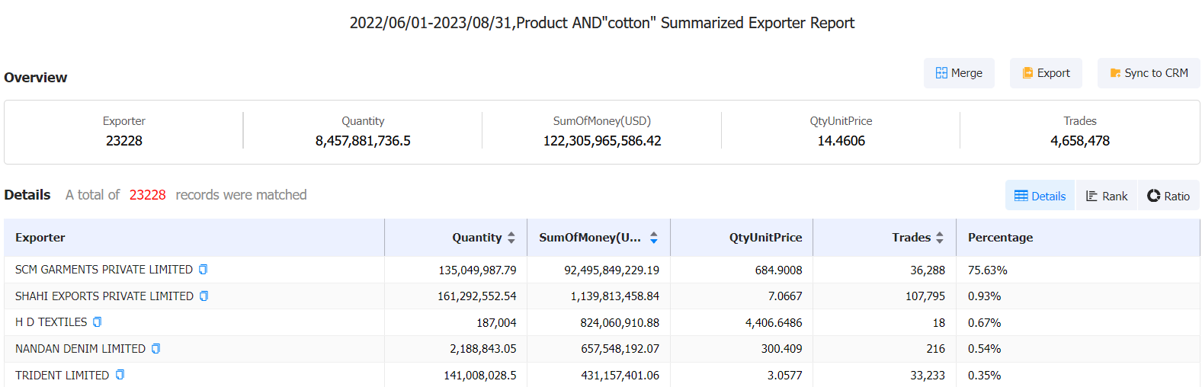The height and width of the screenshot is (387, 1202).
Task: Sort table by SumOfMoney column arrows
Action: tap(654, 238)
